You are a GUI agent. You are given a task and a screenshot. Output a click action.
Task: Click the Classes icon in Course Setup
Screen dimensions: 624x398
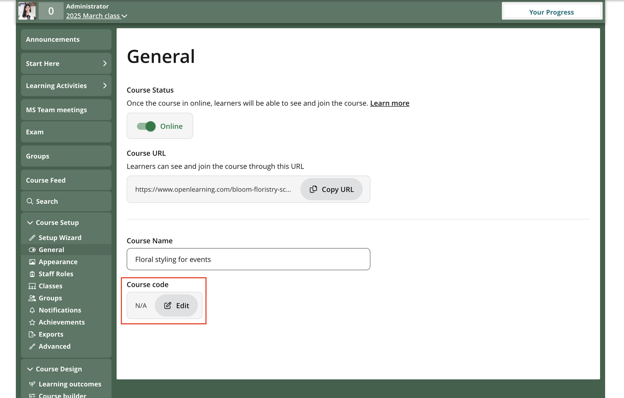[x=32, y=286]
